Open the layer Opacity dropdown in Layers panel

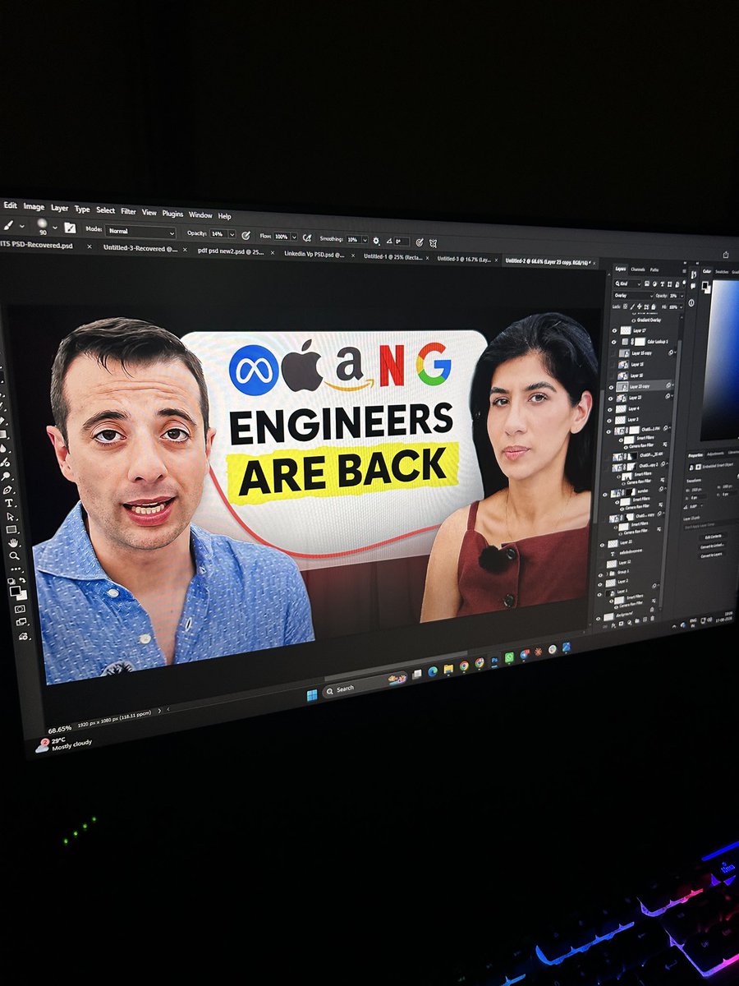coord(682,296)
